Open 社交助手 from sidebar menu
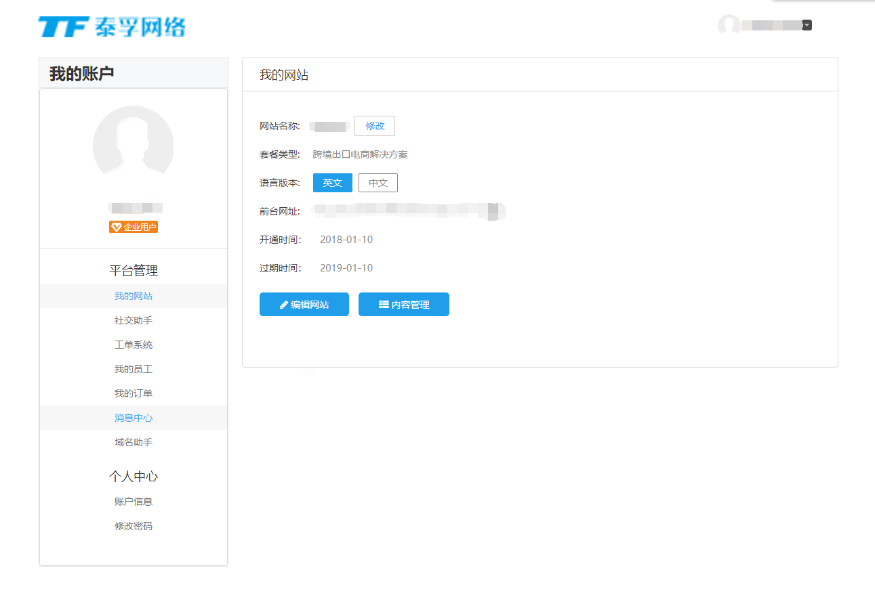875x589 pixels. click(134, 320)
